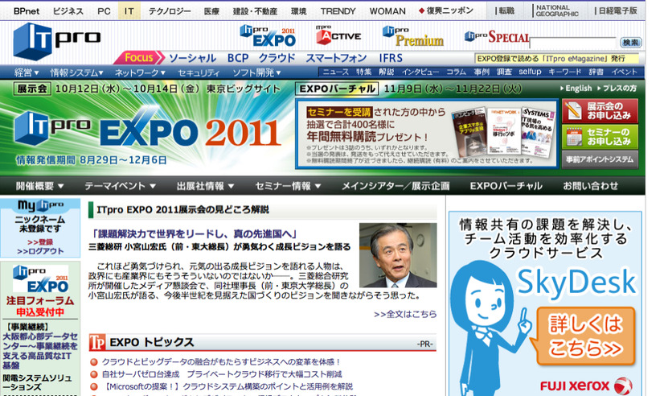
Task: Open the ソーシャル focus topic
Action: [x=193, y=58]
